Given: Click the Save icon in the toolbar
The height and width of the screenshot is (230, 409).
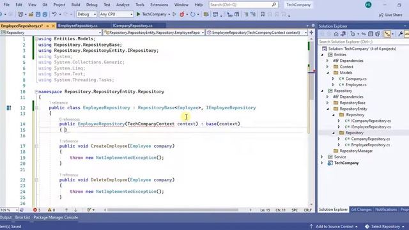Looking at the screenshot, I should (38, 14).
